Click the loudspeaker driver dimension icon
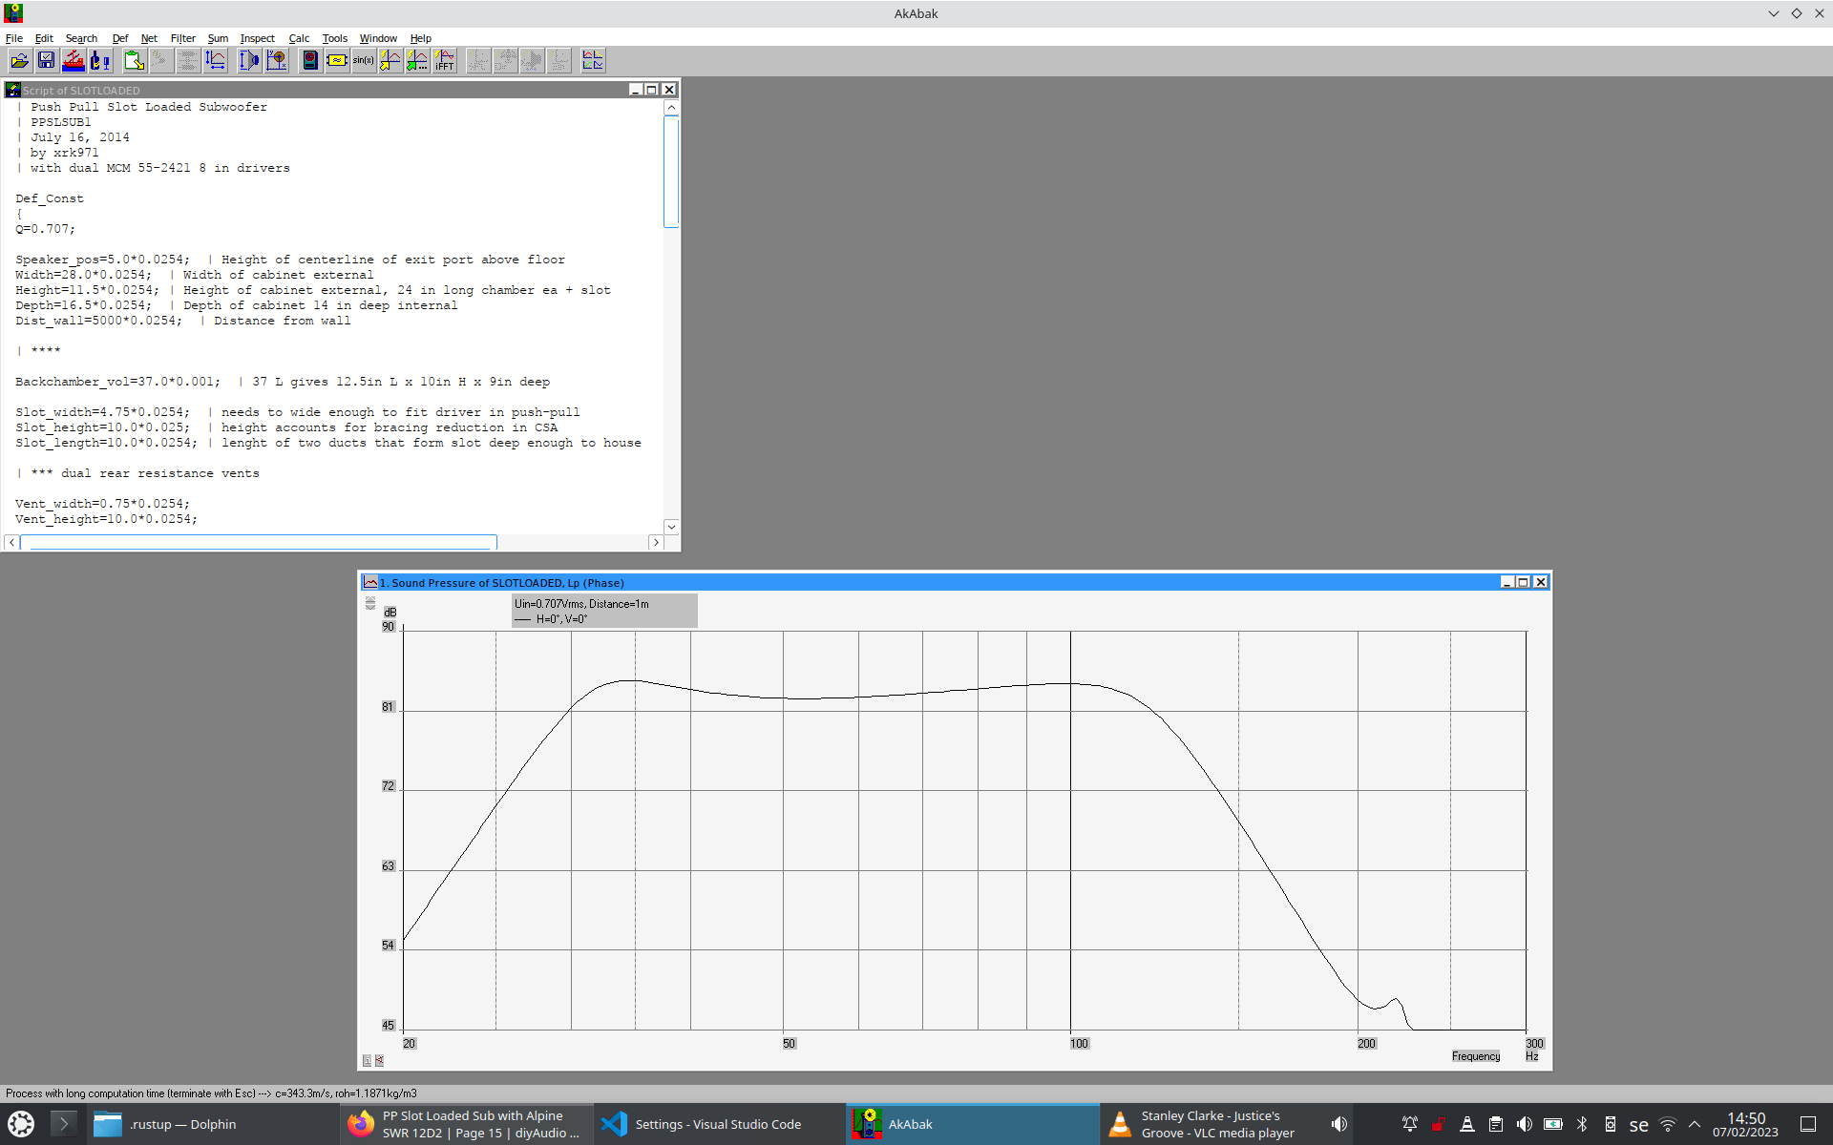 [x=249, y=61]
